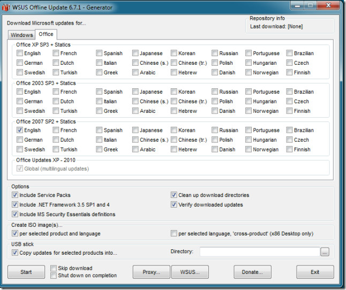Check Polish under Office 2007 SP2

tap(215, 140)
